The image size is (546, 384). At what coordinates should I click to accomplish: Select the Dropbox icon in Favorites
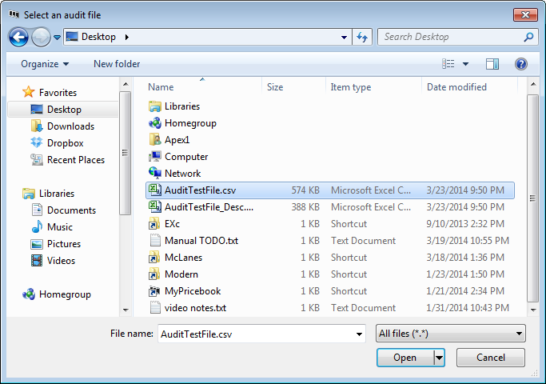37,143
